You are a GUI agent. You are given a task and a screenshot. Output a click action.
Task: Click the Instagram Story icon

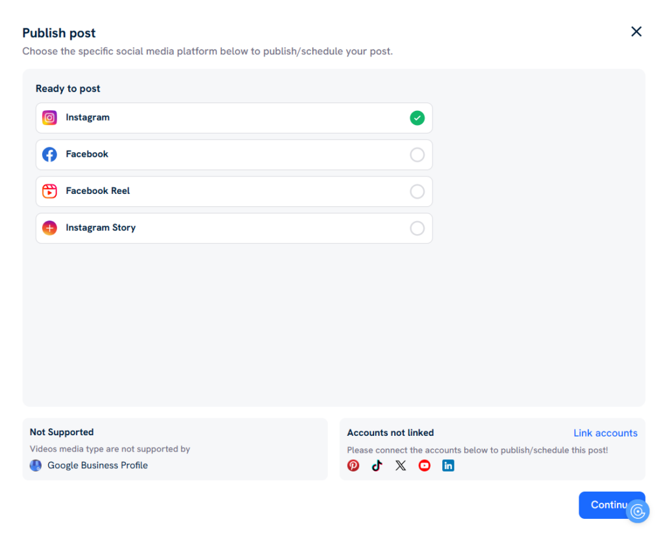(49, 228)
